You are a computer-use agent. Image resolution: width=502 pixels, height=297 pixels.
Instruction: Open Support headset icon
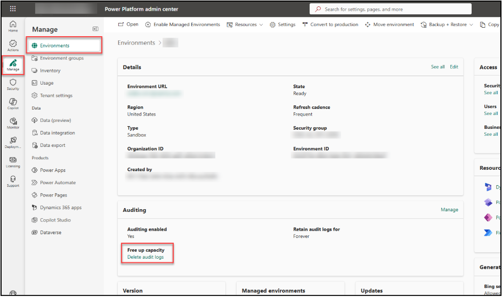pos(13,181)
